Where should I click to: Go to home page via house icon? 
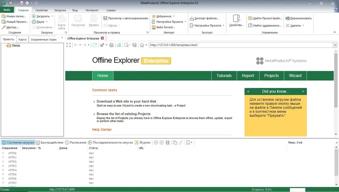point(142,45)
